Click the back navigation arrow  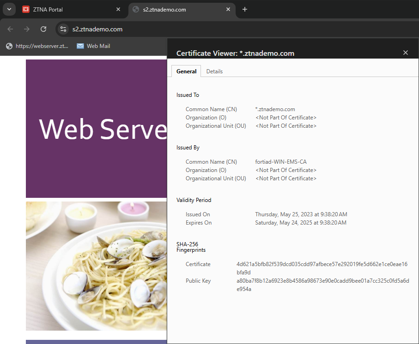[10, 29]
